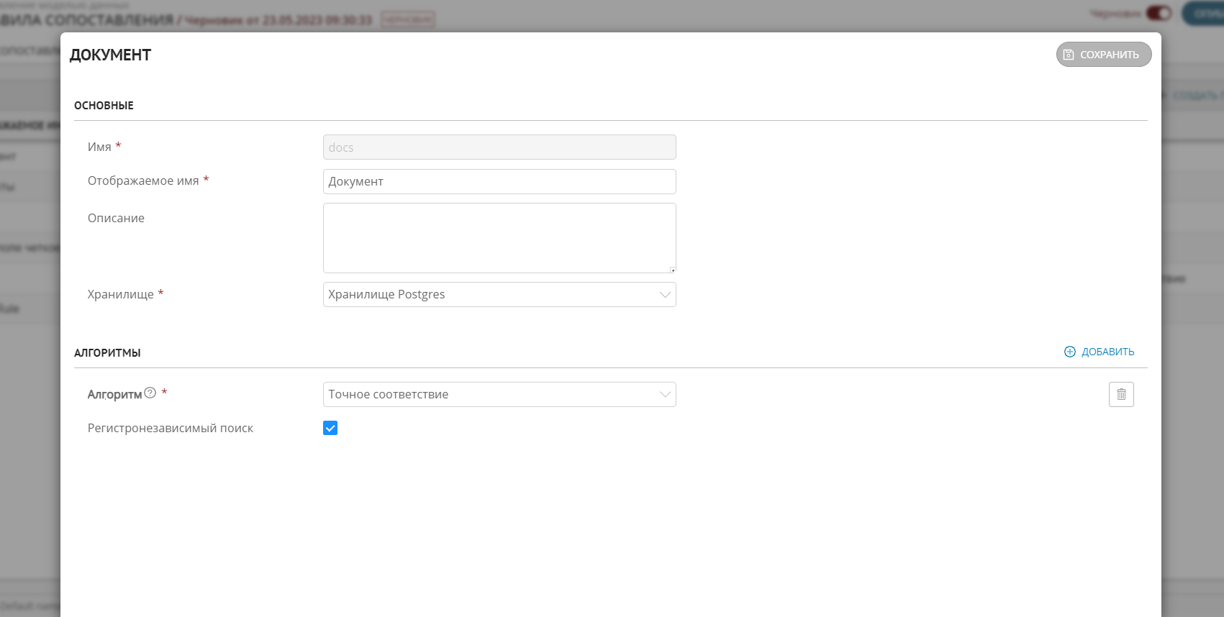Click inside the empty Описание text area
Screen dimensions: 1224x617
pos(499,237)
